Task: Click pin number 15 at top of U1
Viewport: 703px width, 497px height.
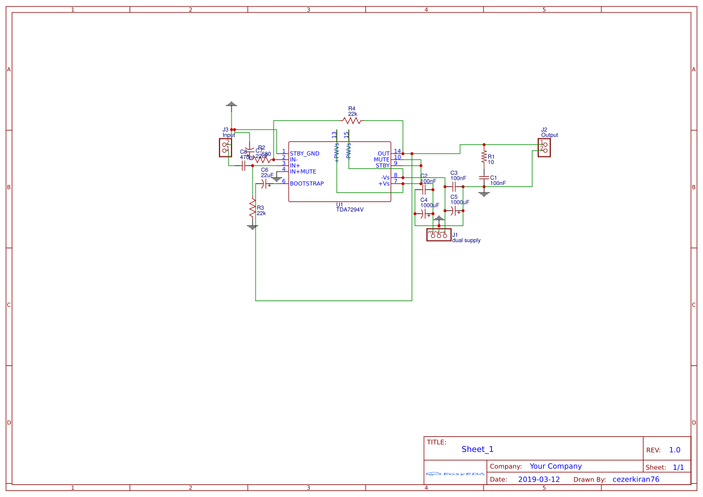Action: (346, 135)
